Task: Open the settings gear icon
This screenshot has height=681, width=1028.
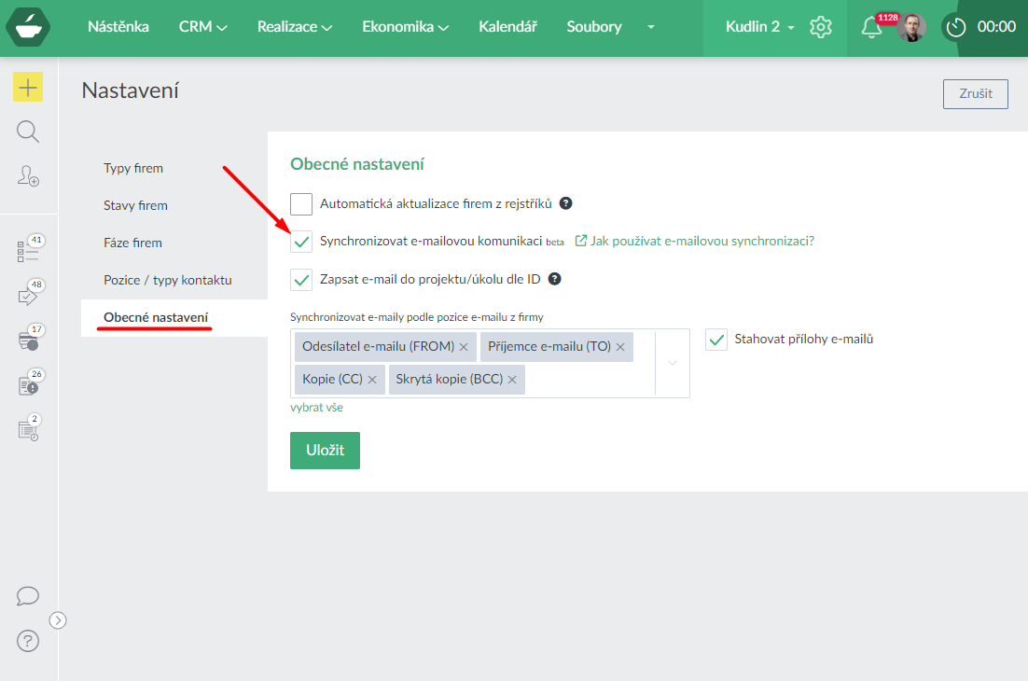Action: click(x=821, y=27)
